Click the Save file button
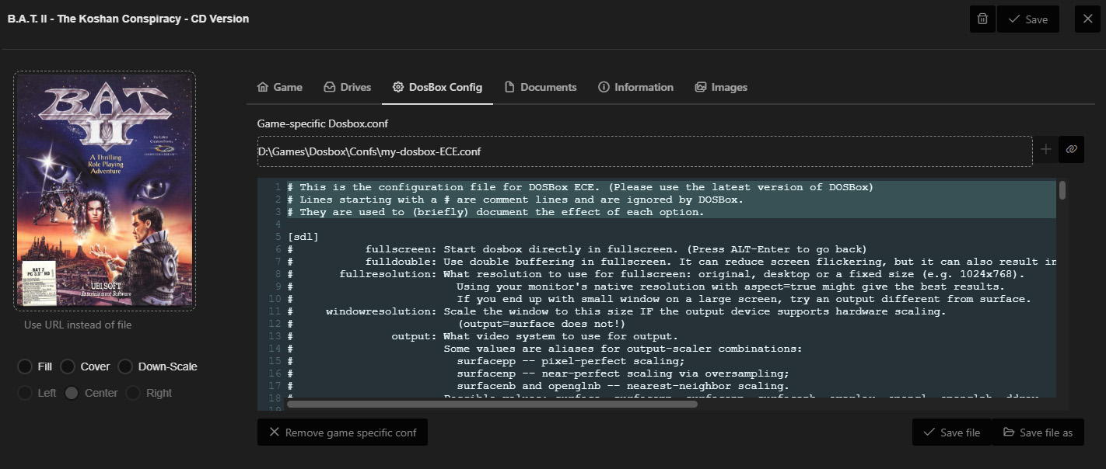This screenshot has height=469, width=1106. pos(951,433)
